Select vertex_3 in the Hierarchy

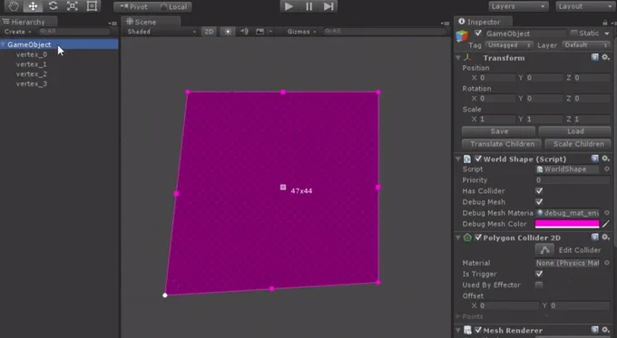tap(32, 83)
